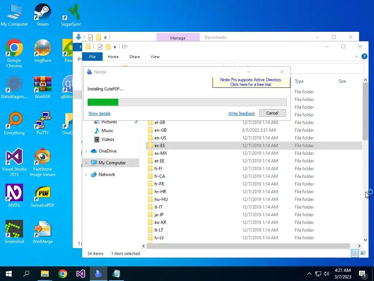Open the My Computer desktop icon
This screenshot has width=374, height=281.
point(14,15)
